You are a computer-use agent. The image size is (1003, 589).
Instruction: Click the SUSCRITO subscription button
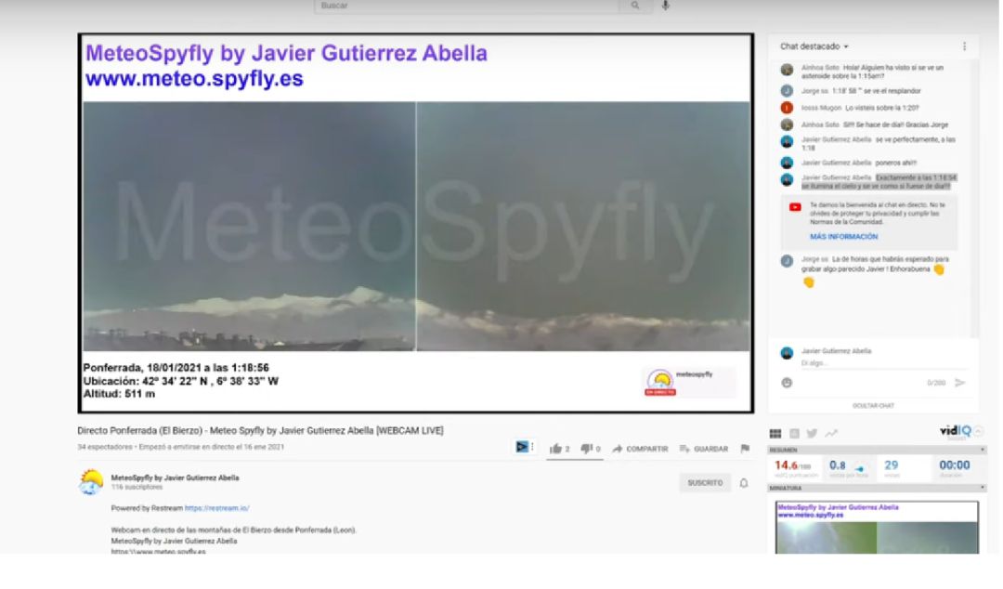705,483
